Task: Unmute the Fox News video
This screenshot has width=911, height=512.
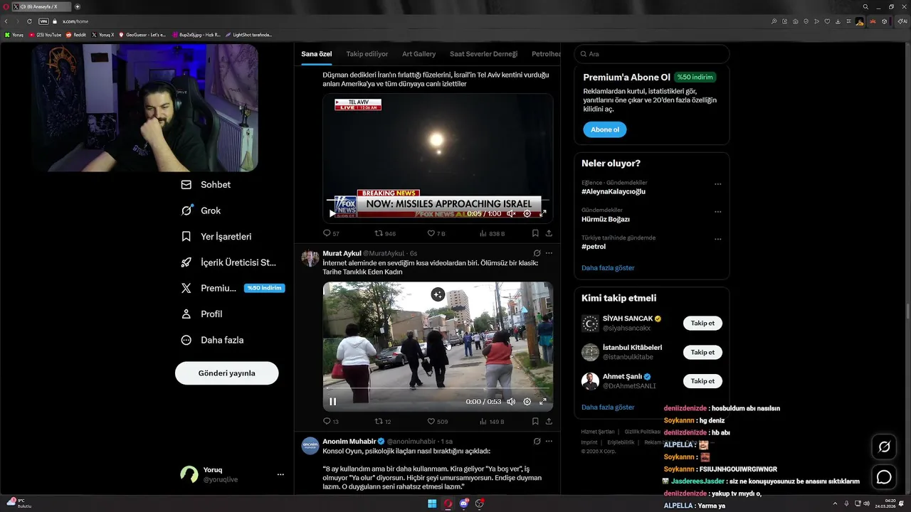Action: [x=511, y=213]
